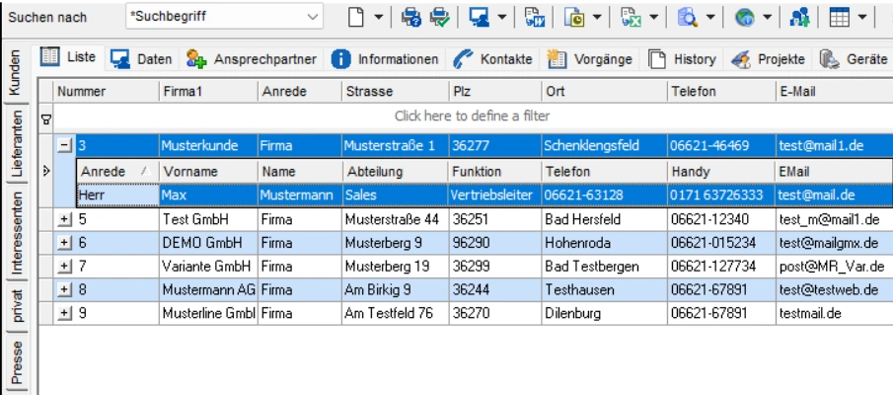
Task: Click the new blank document icon
Action: pyautogui.click(x=356, y=17)
